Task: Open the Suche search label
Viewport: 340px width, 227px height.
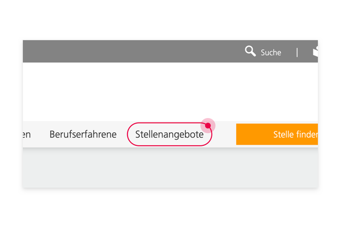Action: point(271,53)
